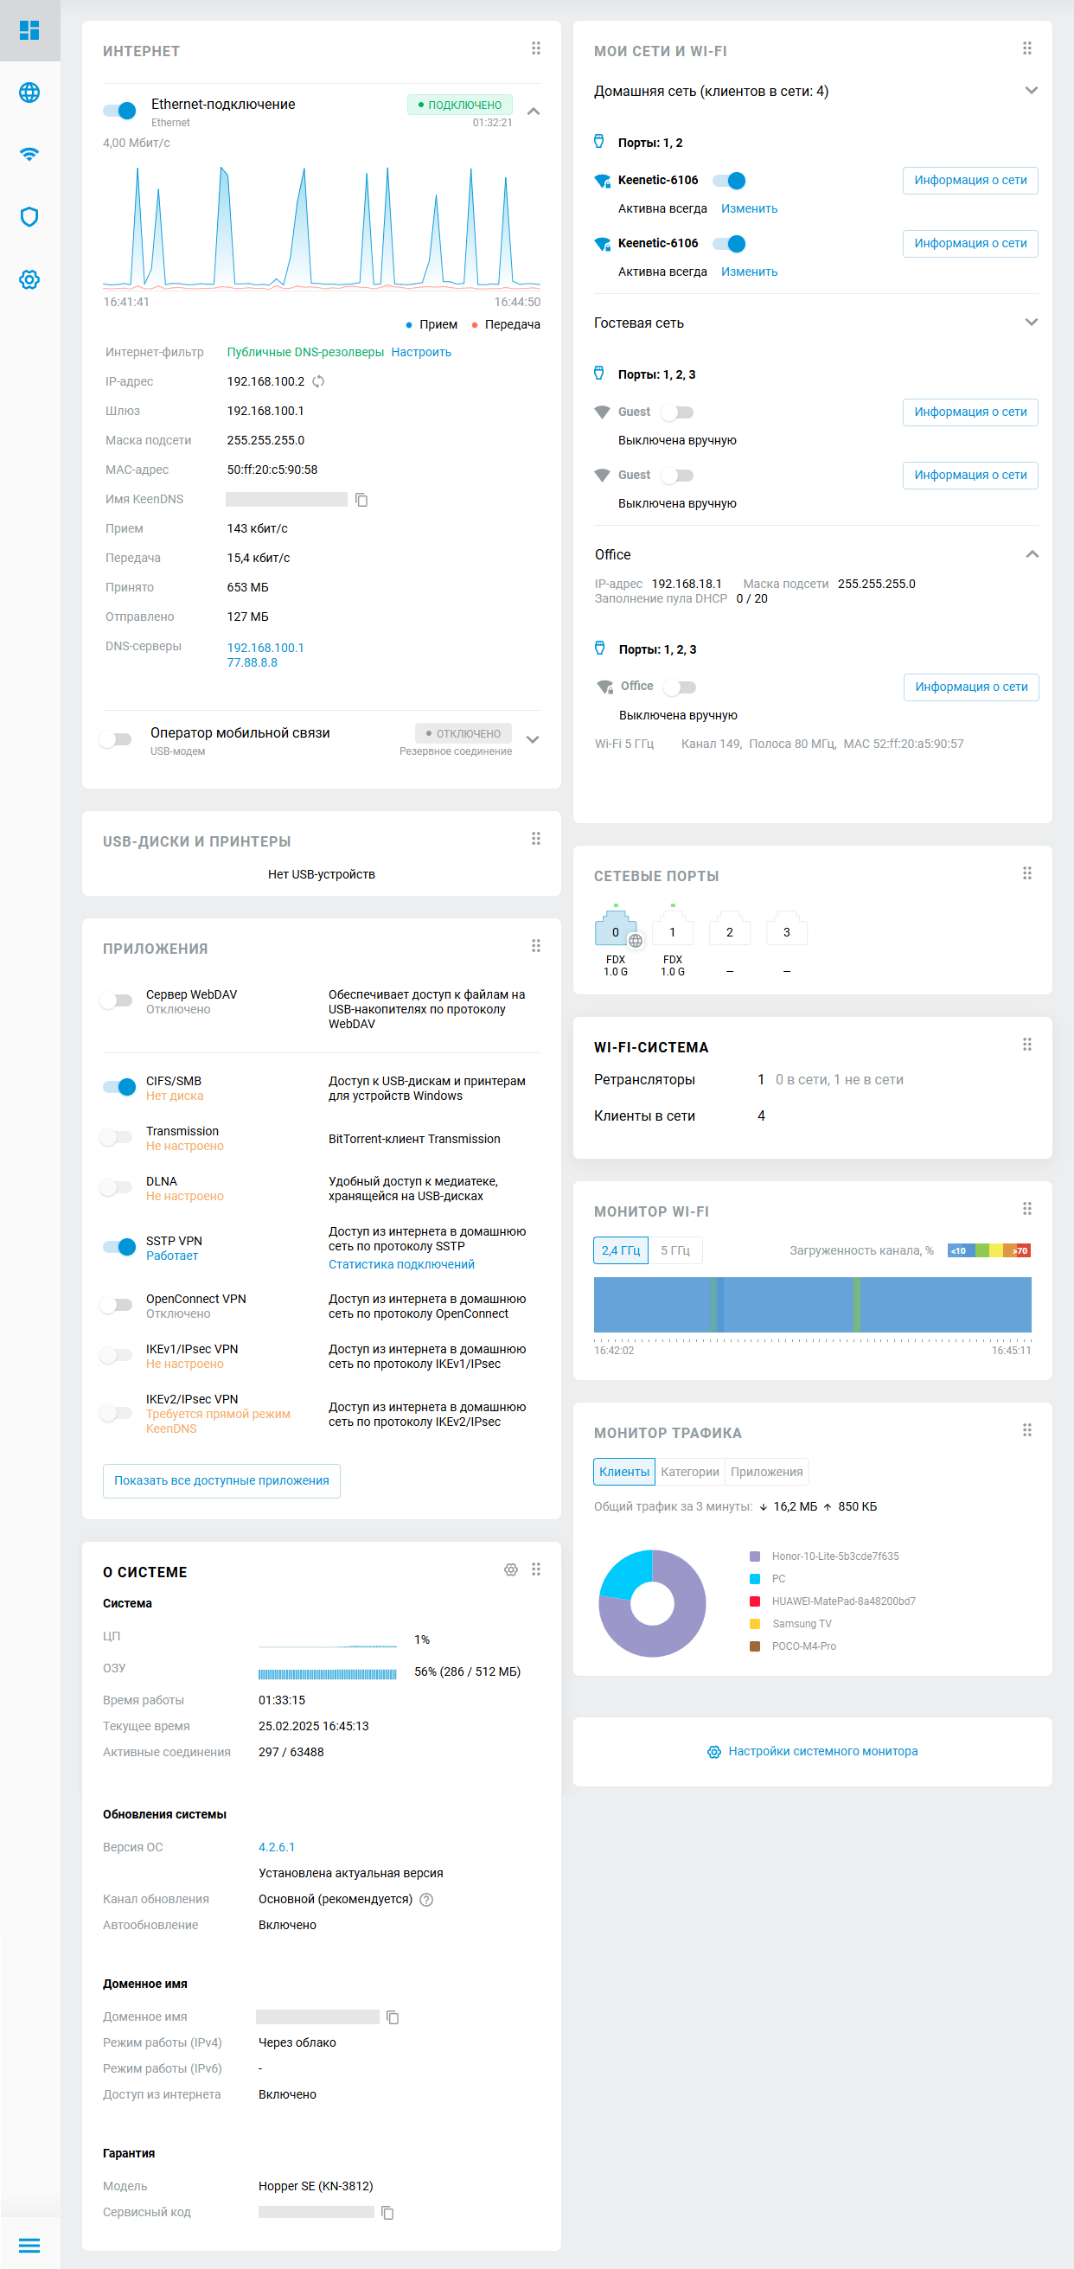Screen dimensions: 1074x2269
Task: Switch Wi-Fi monitor to 5 ГГц tab
Action: 674,1250
